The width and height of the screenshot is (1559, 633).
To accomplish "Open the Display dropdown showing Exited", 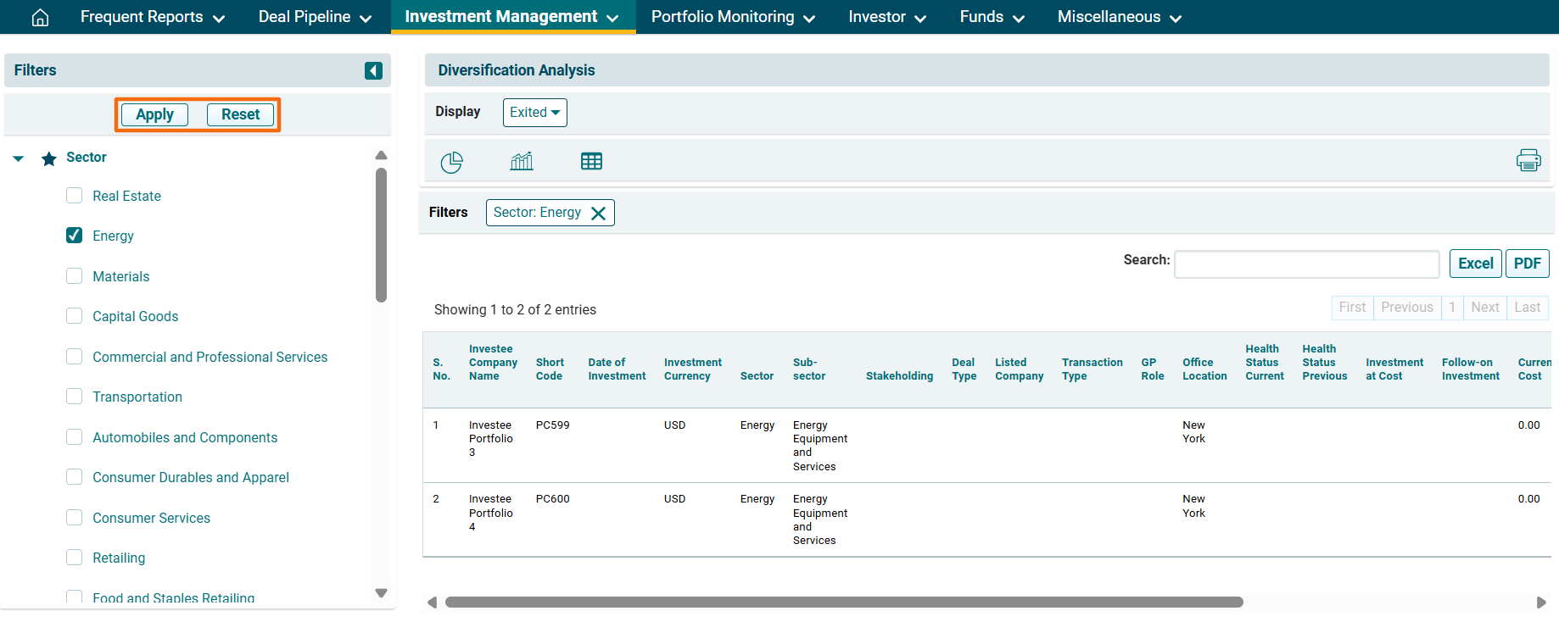I will pyautogui.click(x=534, y=113).
